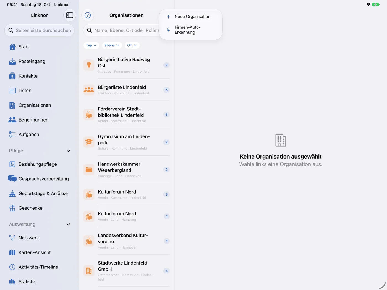The height and width of the screenshot is (290, 387).
Task: Open Posteingang inbox
Action: [x=39, y=61]
